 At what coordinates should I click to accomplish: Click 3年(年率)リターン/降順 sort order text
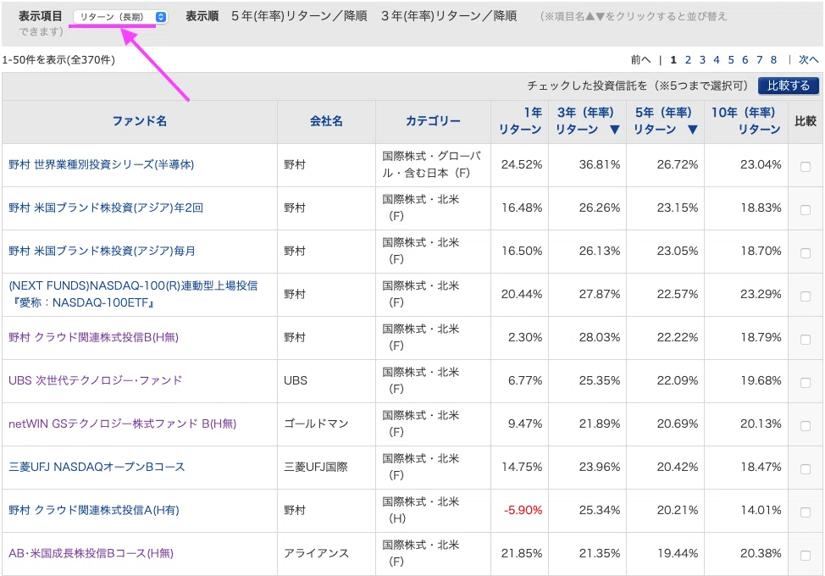(x=449, y=16)
